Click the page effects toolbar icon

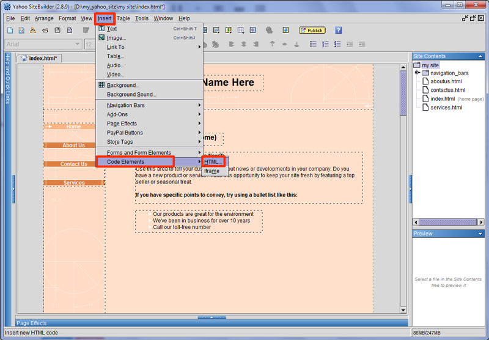pos(252,30)
